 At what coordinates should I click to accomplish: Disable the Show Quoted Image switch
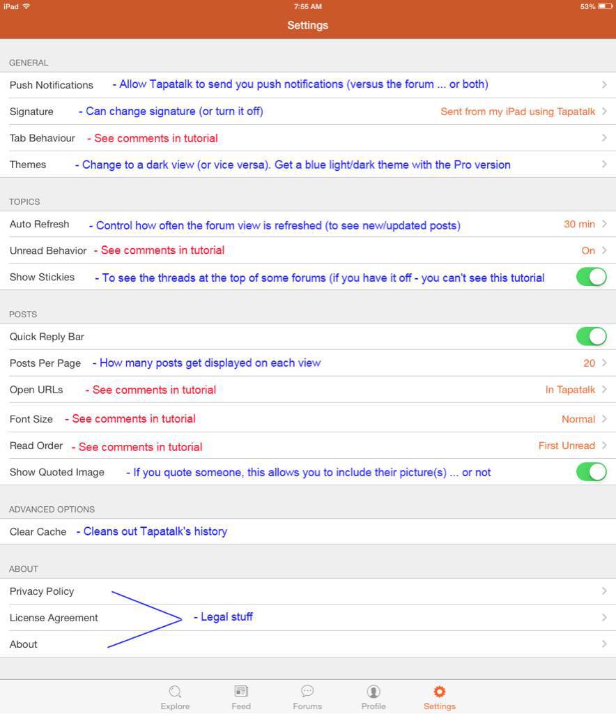[x=592, y=472]
